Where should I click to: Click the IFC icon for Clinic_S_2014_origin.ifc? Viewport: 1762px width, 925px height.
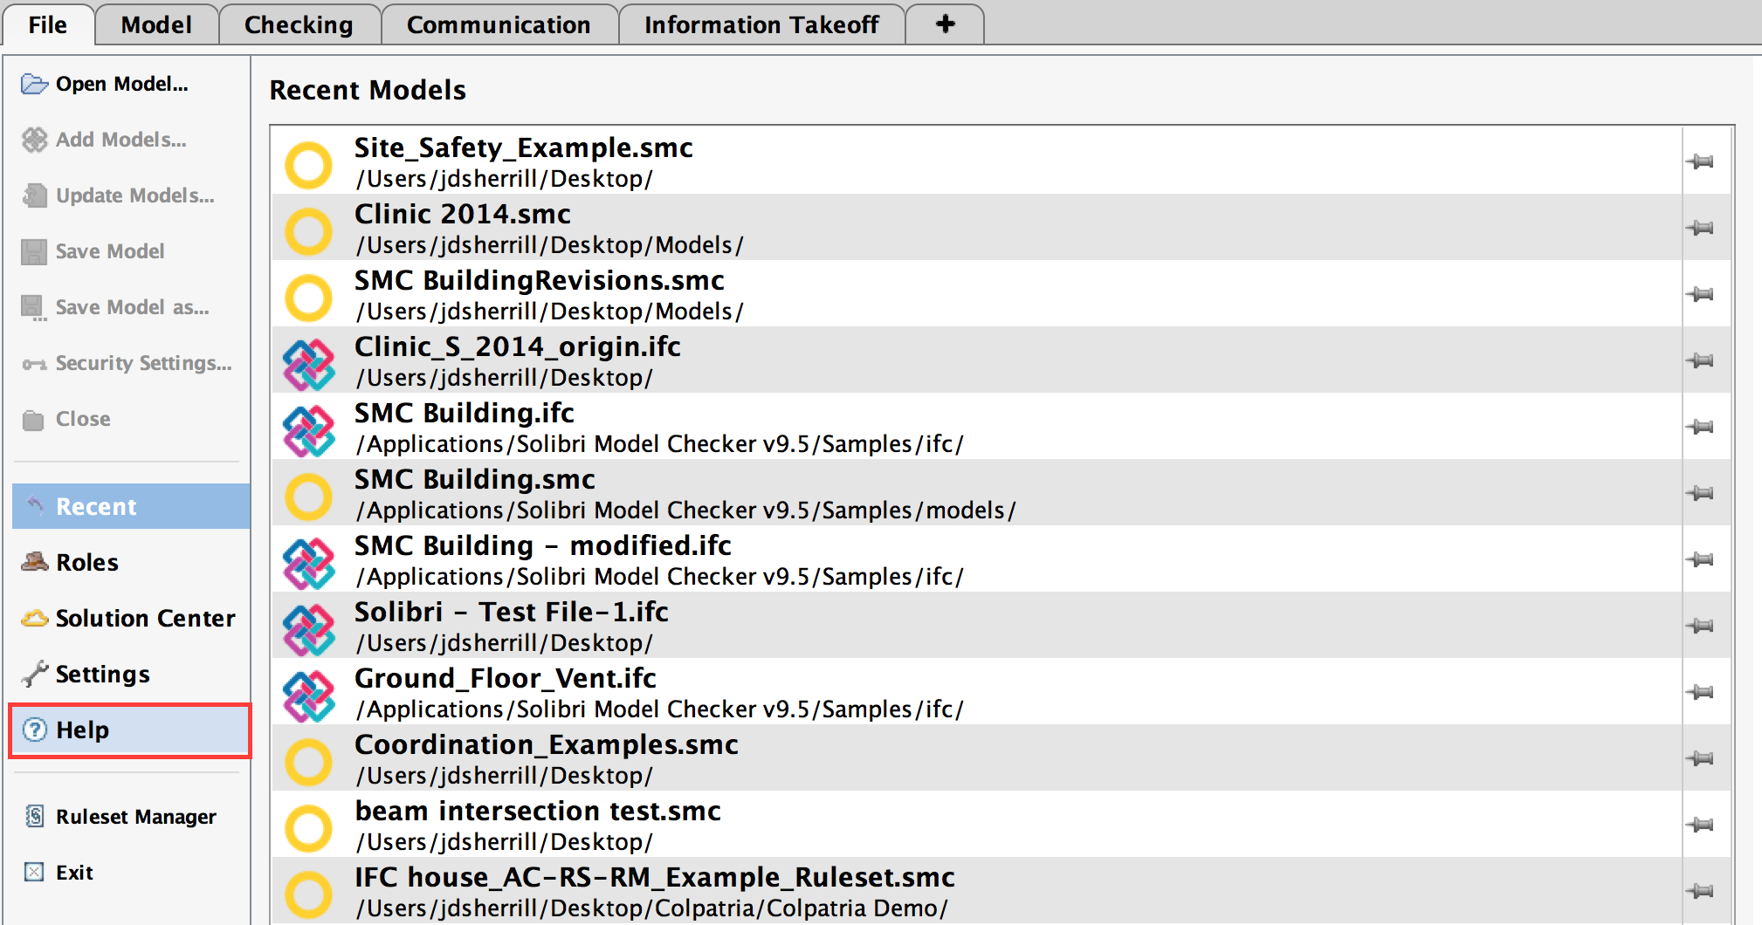coord(309,364)
